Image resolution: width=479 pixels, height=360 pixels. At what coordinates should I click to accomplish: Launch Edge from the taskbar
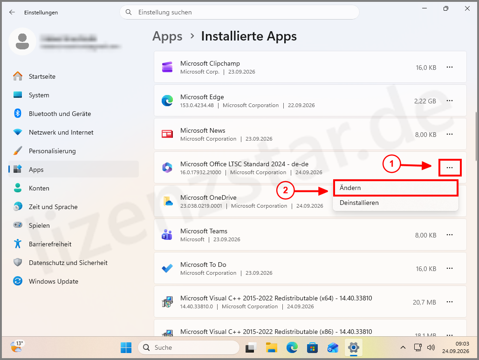click(292, 347)
